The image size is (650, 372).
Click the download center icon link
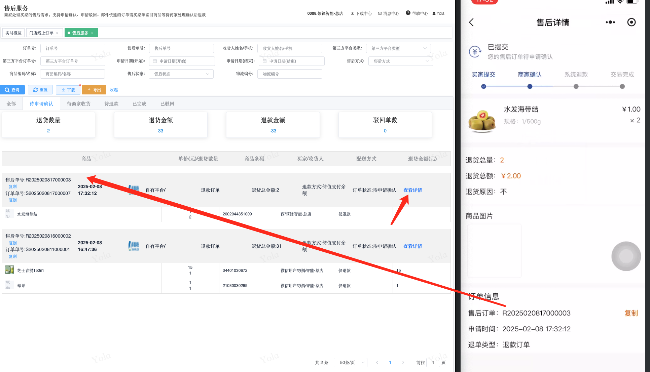pyautogui.click(x=352, y=13)
